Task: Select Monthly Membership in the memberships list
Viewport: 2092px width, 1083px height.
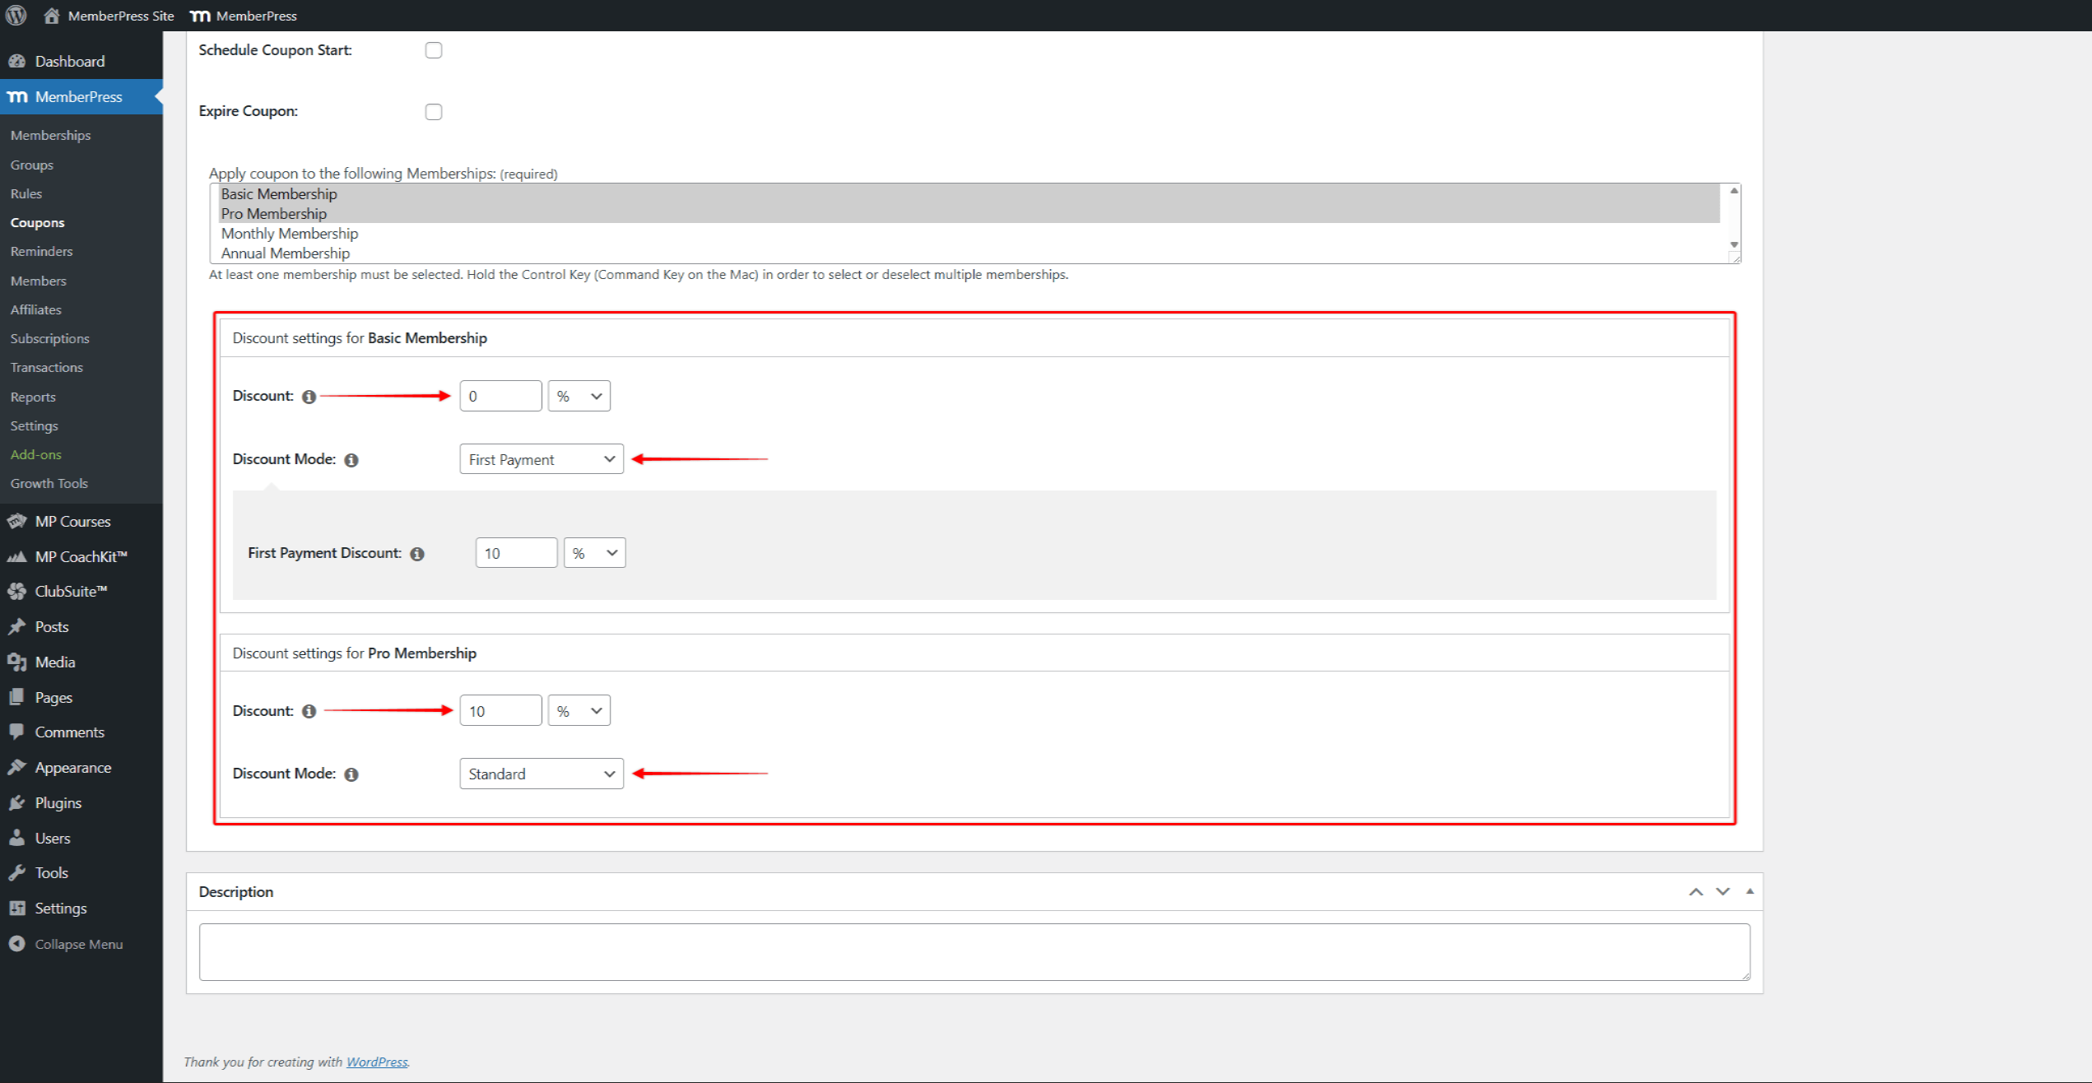Action: (289, 233)
